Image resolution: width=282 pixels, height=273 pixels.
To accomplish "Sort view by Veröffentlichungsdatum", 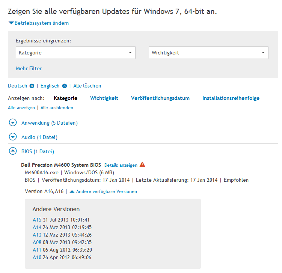I will click(x=160, y=98).
